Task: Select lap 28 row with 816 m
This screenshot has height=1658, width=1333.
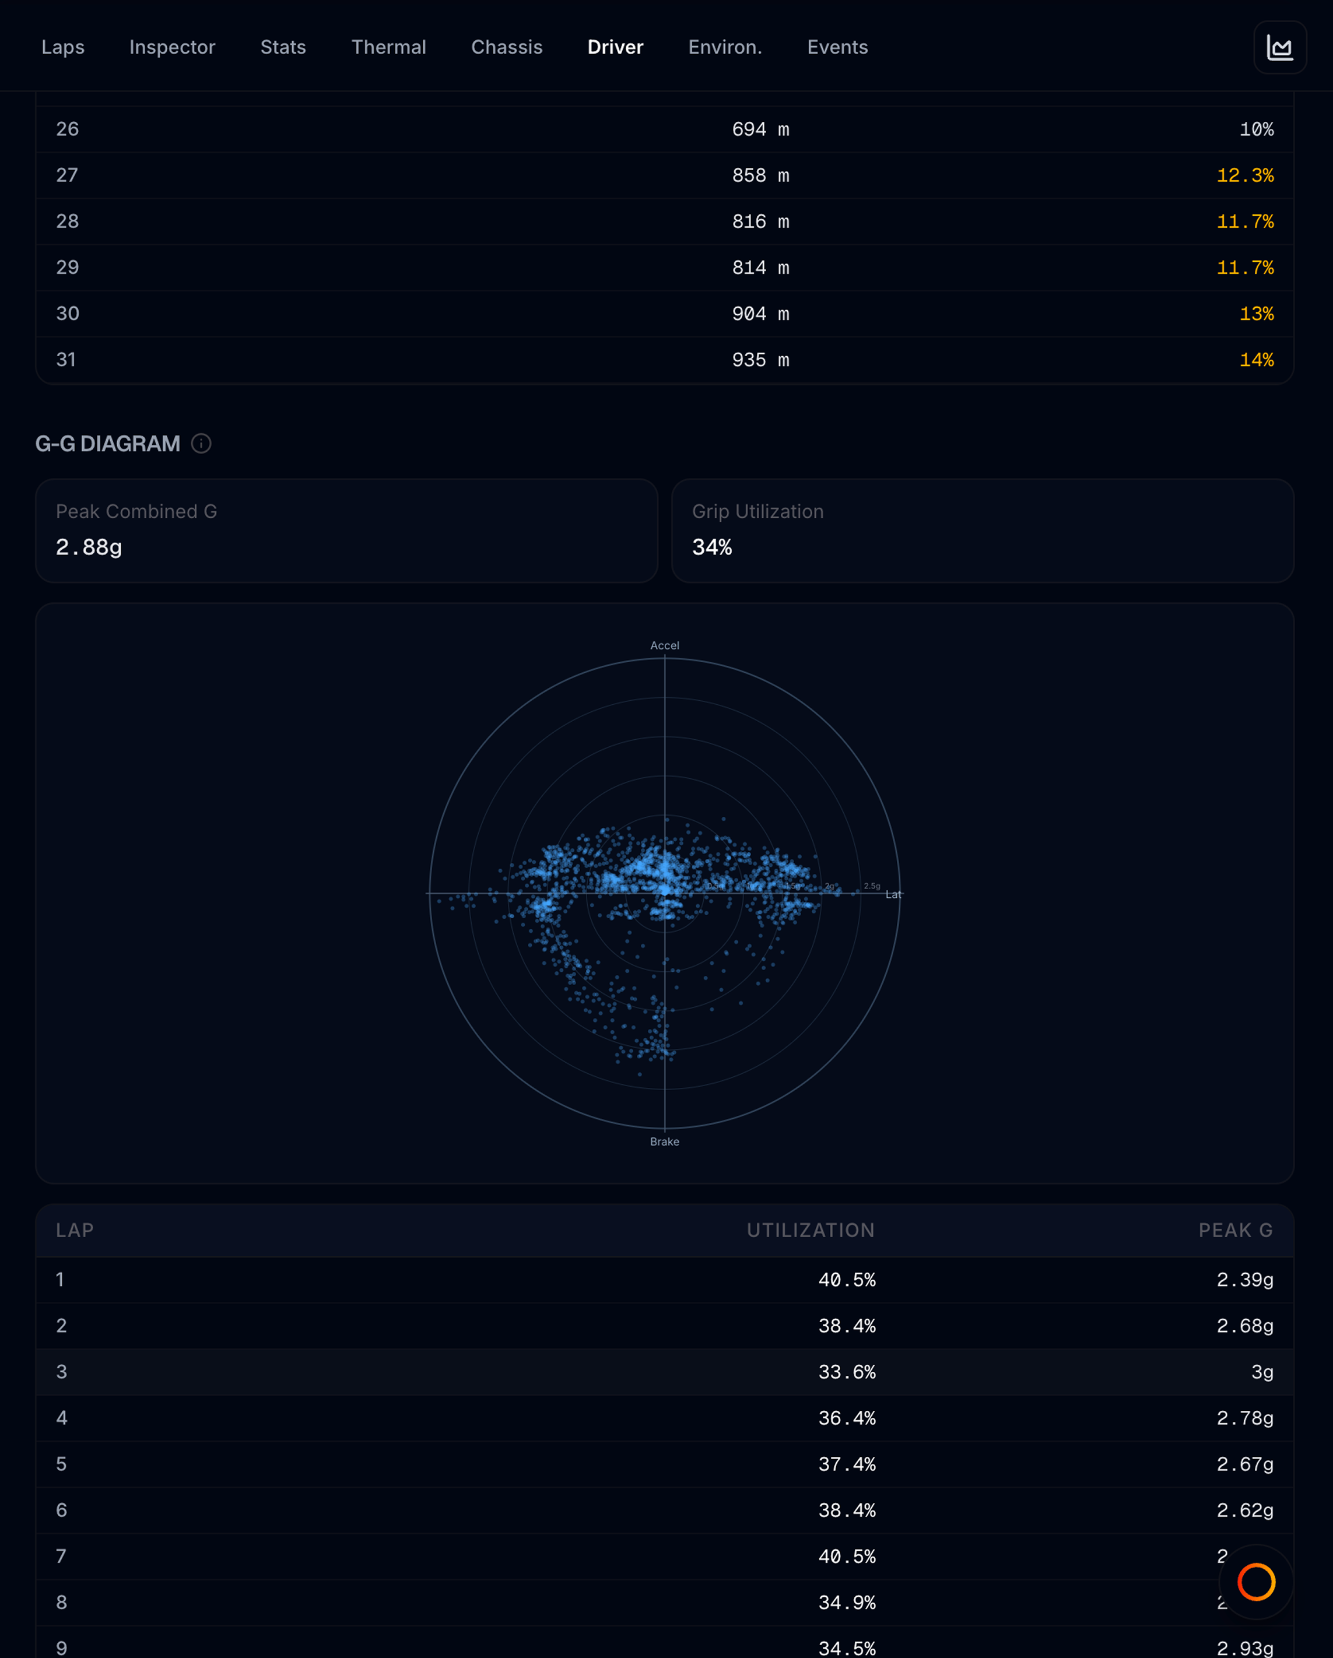Action: click(665, 222)
